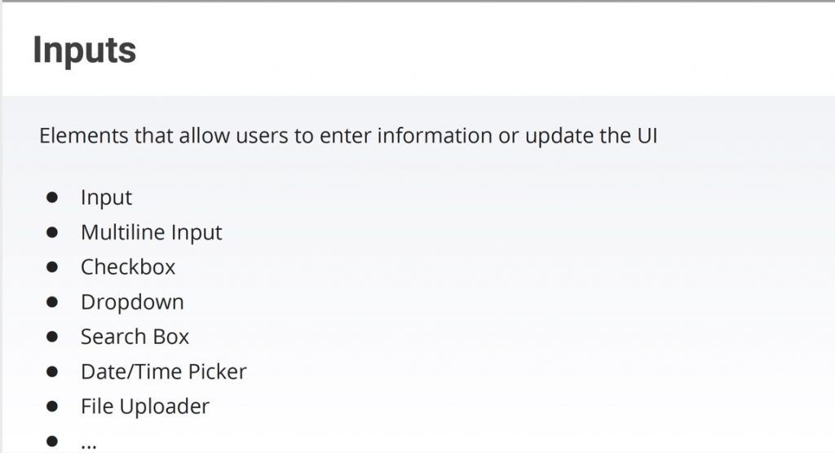The width and height of the screenshot is (835, 453).
Task: Select the "Dropdown" list entry
Action: [x=132, y=302]
